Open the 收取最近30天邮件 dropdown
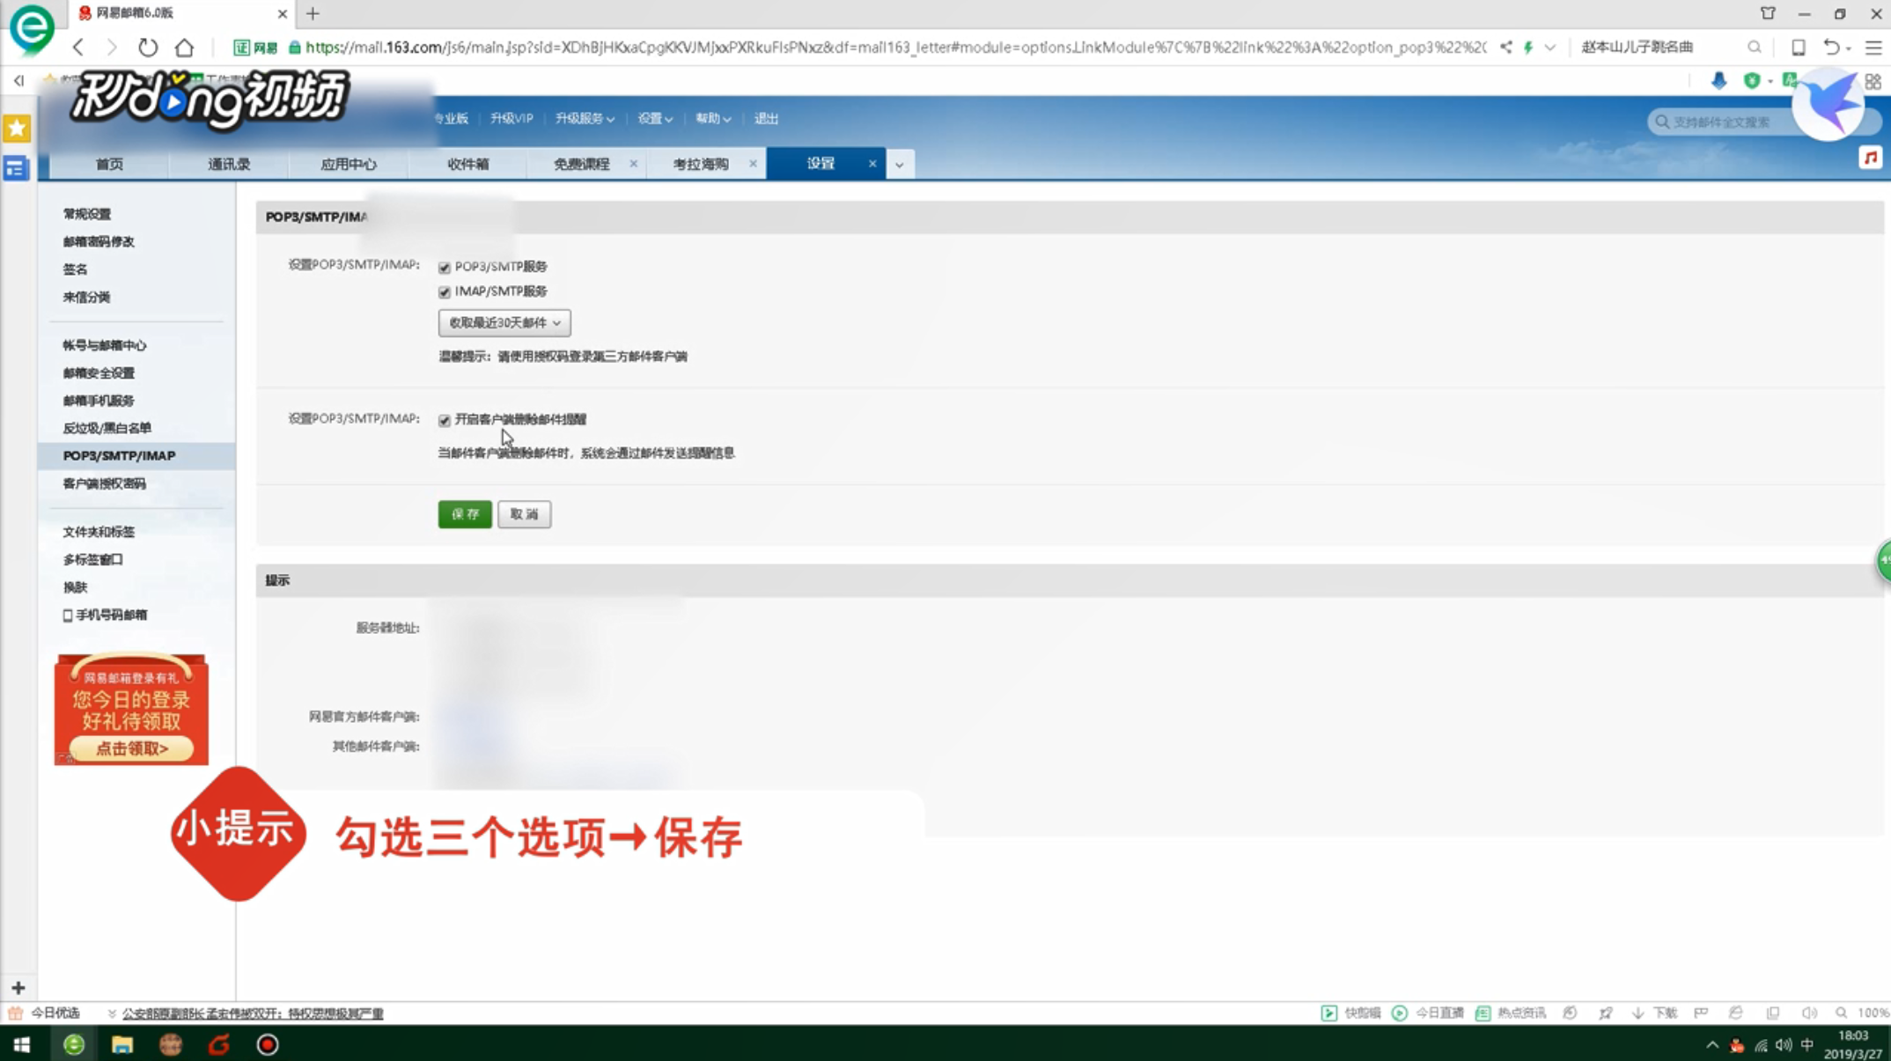Viewport: 1891px width, 1061px height. coord(504,323)
